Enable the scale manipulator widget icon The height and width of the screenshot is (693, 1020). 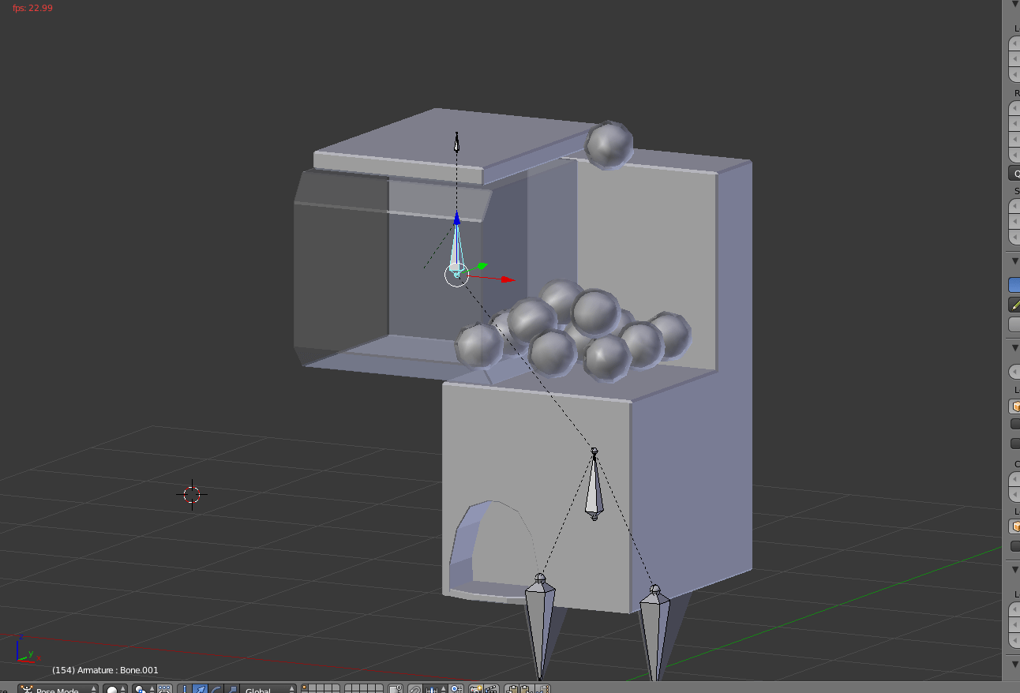click(x=231, y=687)
